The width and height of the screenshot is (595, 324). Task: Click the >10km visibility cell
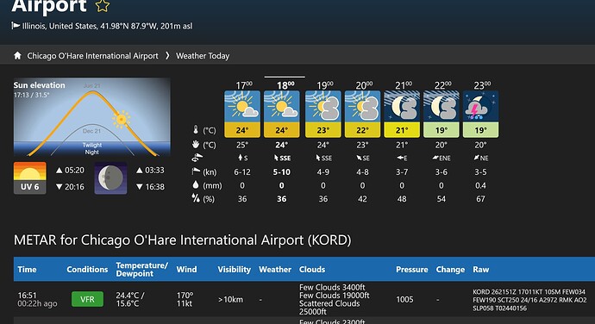point(230,299)
